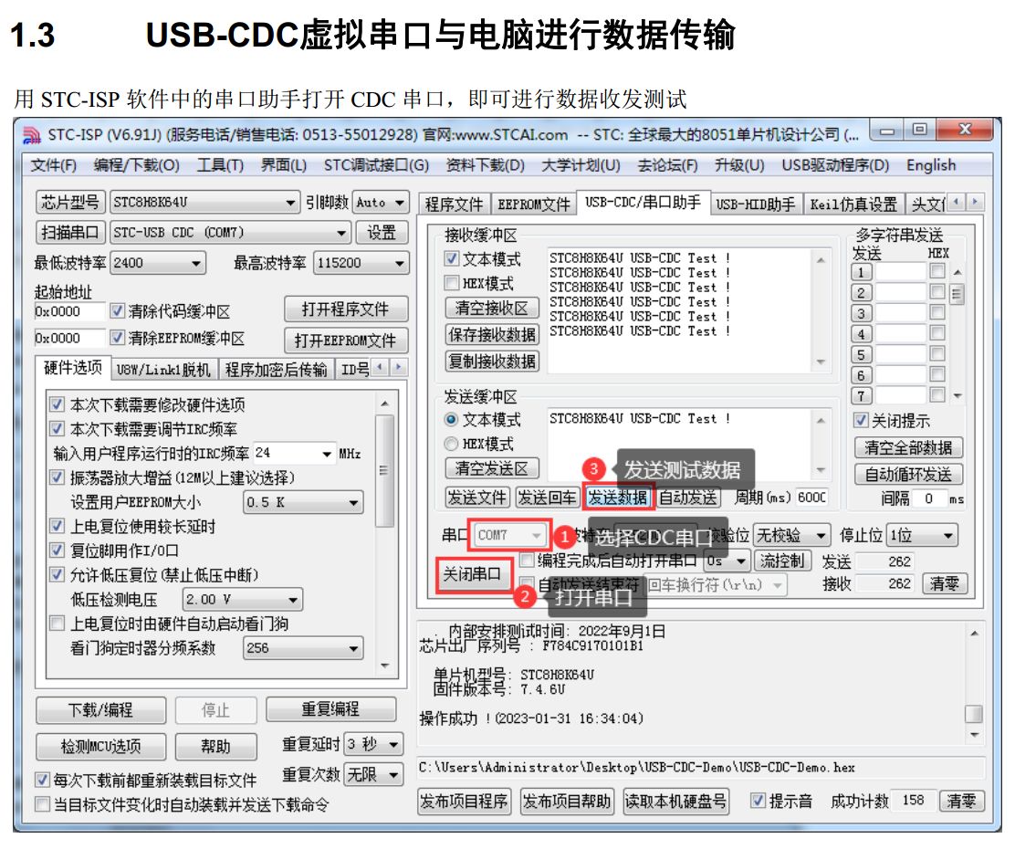This screenshot has width=1015, height=849.
Task: Click the 打开程序文件 button
Action: (x=346, y=309)
